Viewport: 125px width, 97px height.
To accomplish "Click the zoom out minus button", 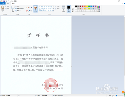I will [x=113, y=95].
